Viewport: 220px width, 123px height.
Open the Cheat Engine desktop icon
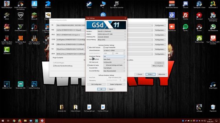pyautogui.click(x=213, y=85)
